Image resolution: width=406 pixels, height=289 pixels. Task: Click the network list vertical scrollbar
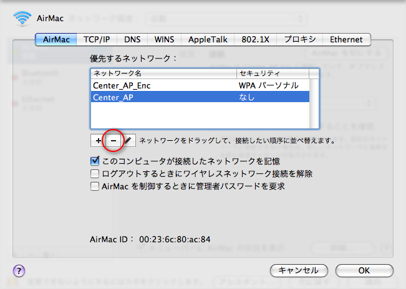[314, 103]
